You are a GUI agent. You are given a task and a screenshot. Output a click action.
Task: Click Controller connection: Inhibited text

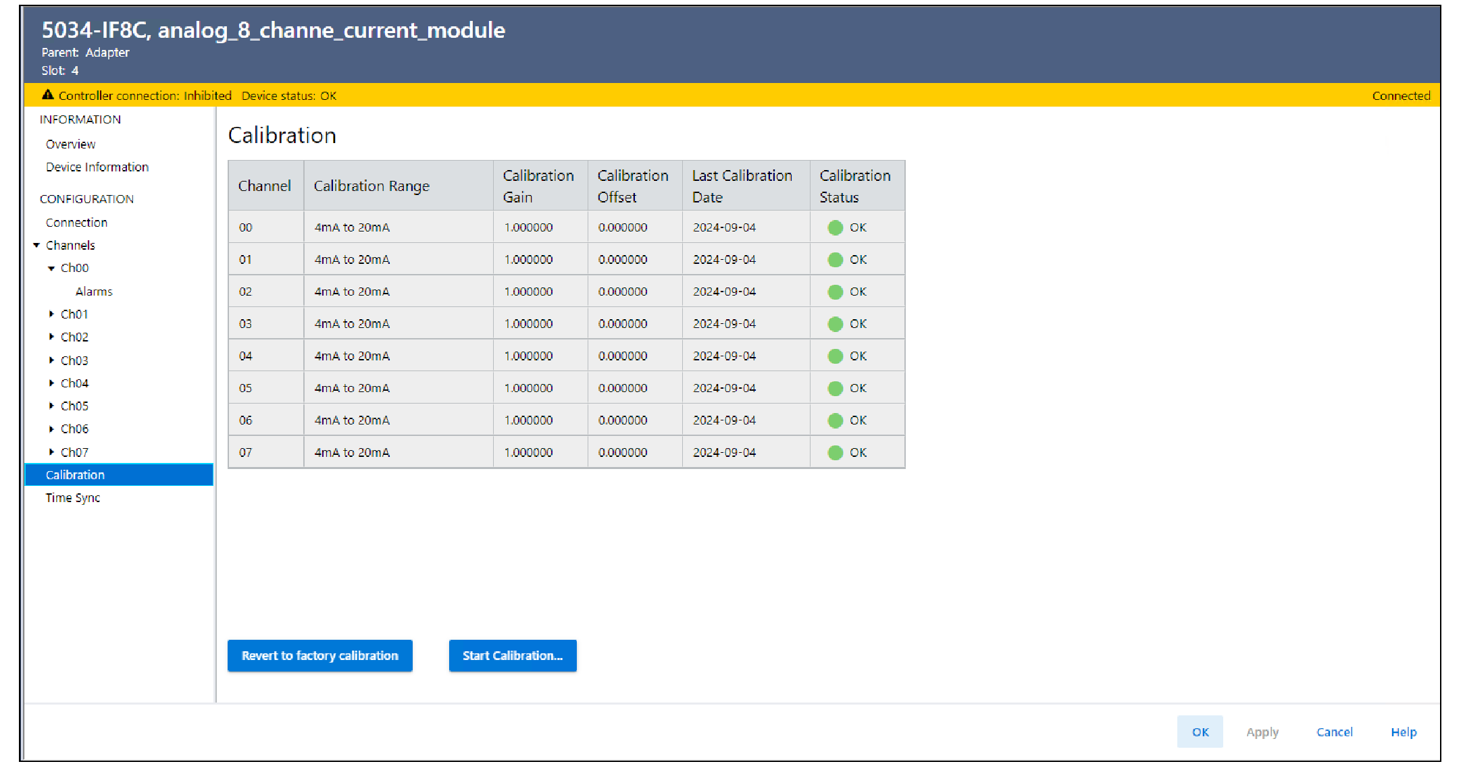click(145, 96)
